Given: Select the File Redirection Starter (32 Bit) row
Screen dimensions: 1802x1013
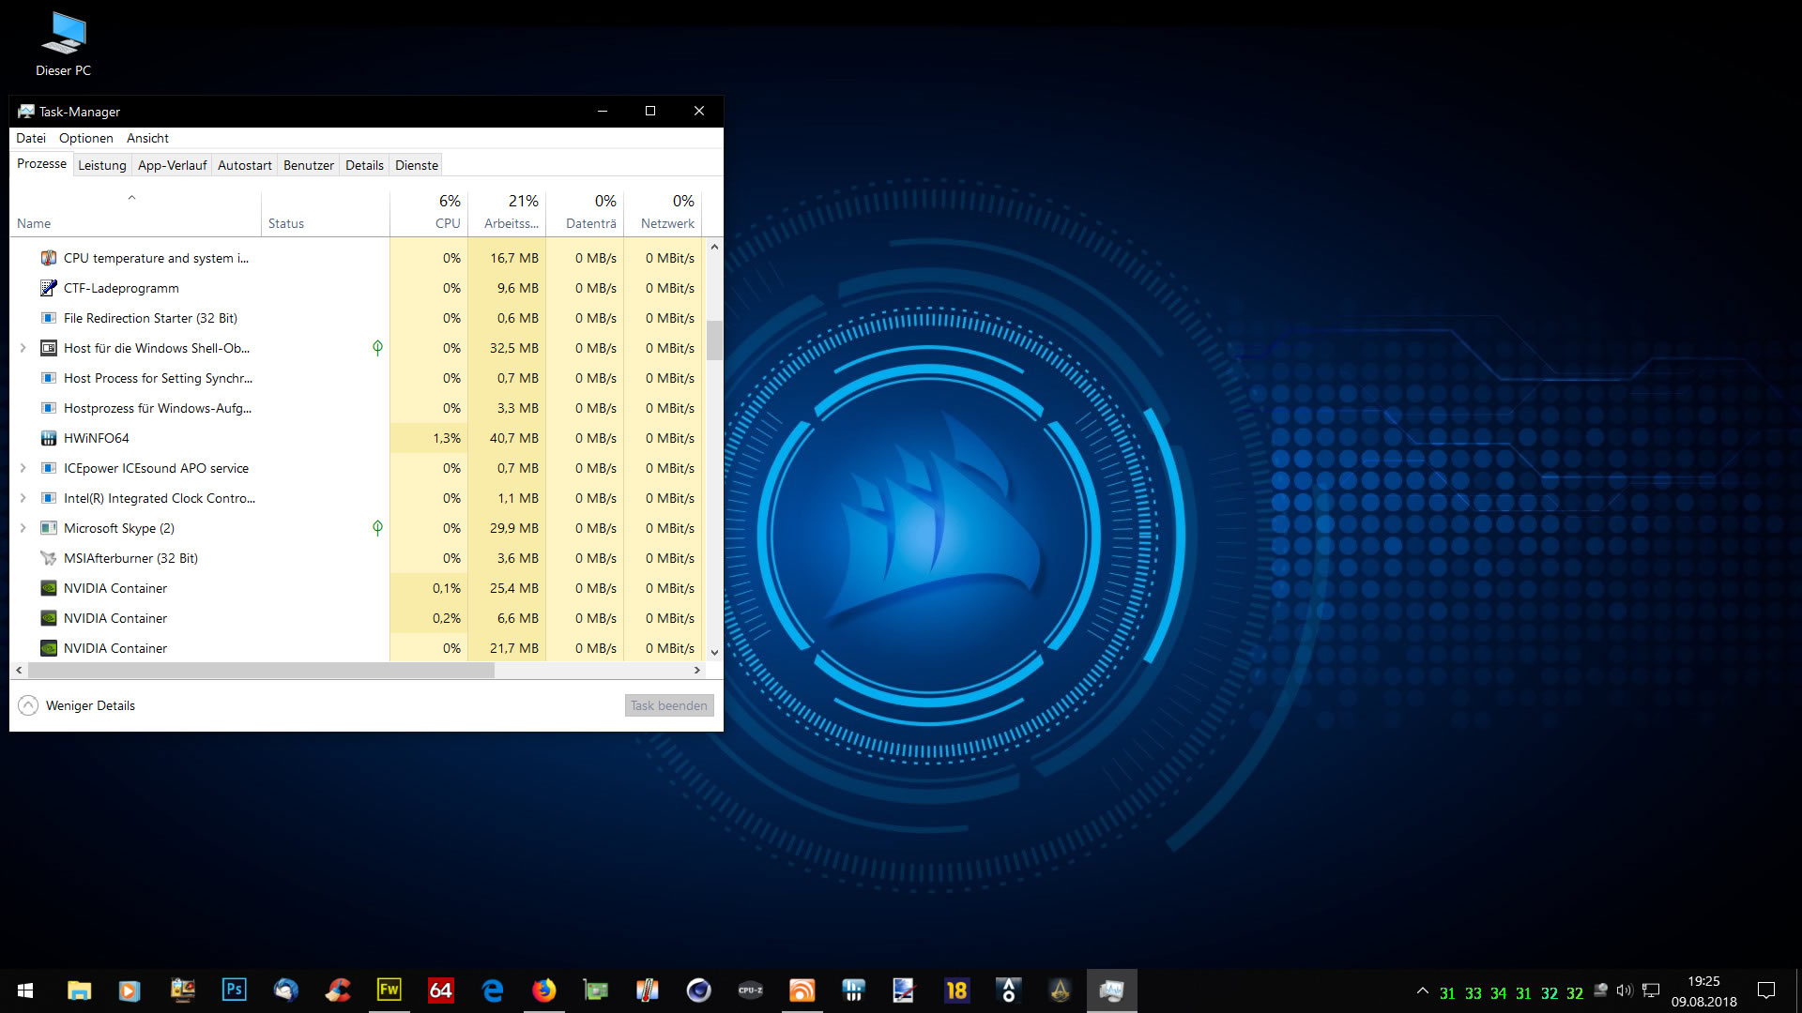Looking at the screenshot, I should click(x=358, y=318).
